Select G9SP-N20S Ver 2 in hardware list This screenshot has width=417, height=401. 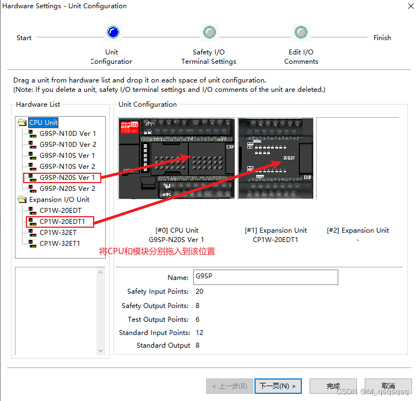tap(67, 189)
